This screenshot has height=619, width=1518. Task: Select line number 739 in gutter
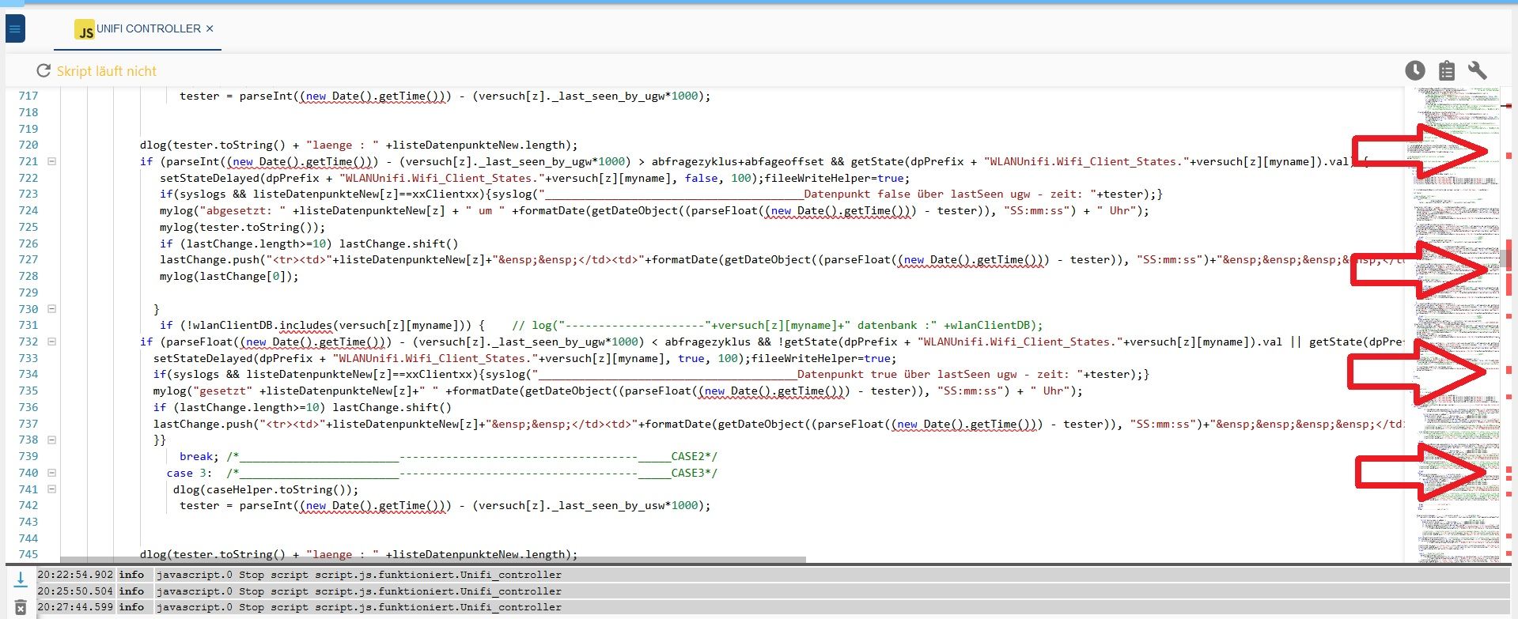[28, 456]
